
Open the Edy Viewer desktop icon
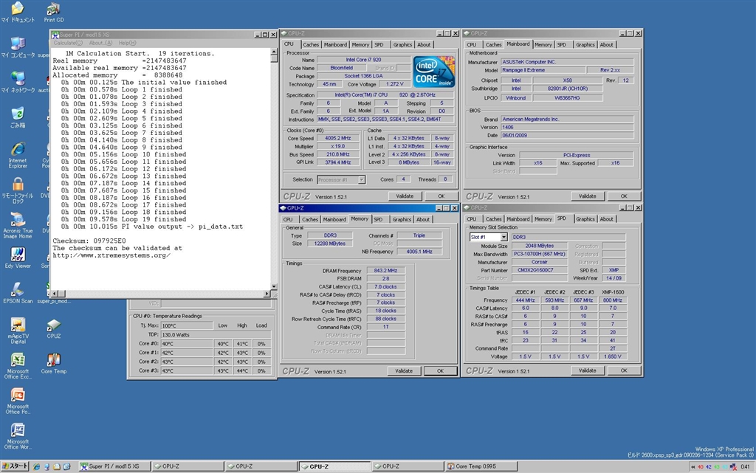coord(17,255)
